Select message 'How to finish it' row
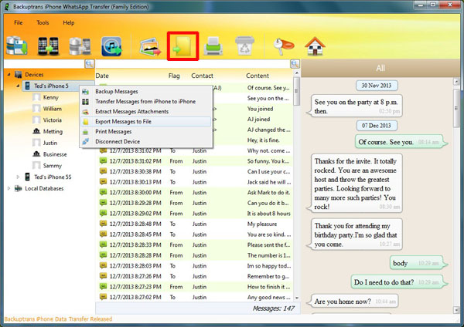Viewport: 464px width, 327px height. point(195,287)
